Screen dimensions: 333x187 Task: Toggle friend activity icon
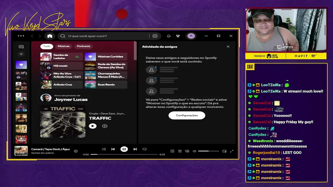pyautogui.click(x=178, y=36)
